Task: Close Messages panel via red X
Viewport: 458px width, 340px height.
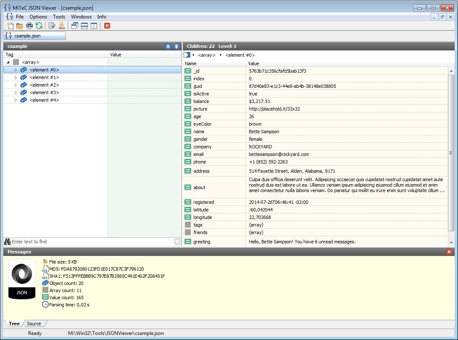Action: [450, 252]
